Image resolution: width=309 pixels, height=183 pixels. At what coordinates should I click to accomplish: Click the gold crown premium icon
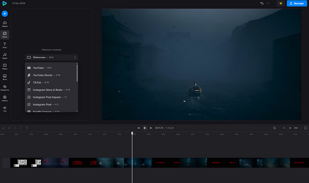281,3
